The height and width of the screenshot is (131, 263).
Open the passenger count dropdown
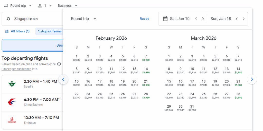coord(45,6)
